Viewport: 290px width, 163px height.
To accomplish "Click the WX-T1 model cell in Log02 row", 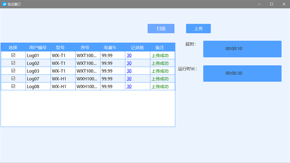I will (63, 63).
